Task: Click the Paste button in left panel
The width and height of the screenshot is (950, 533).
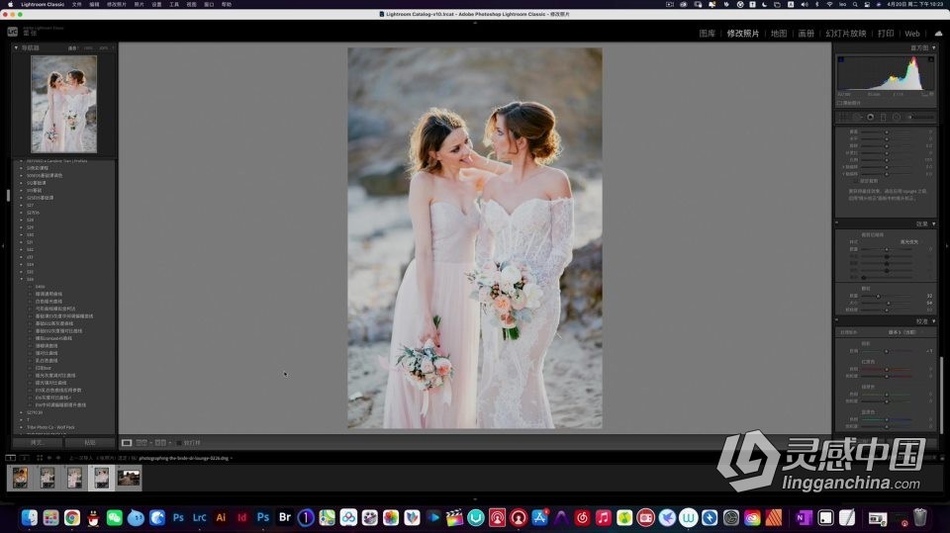Action: pos(90,442)
